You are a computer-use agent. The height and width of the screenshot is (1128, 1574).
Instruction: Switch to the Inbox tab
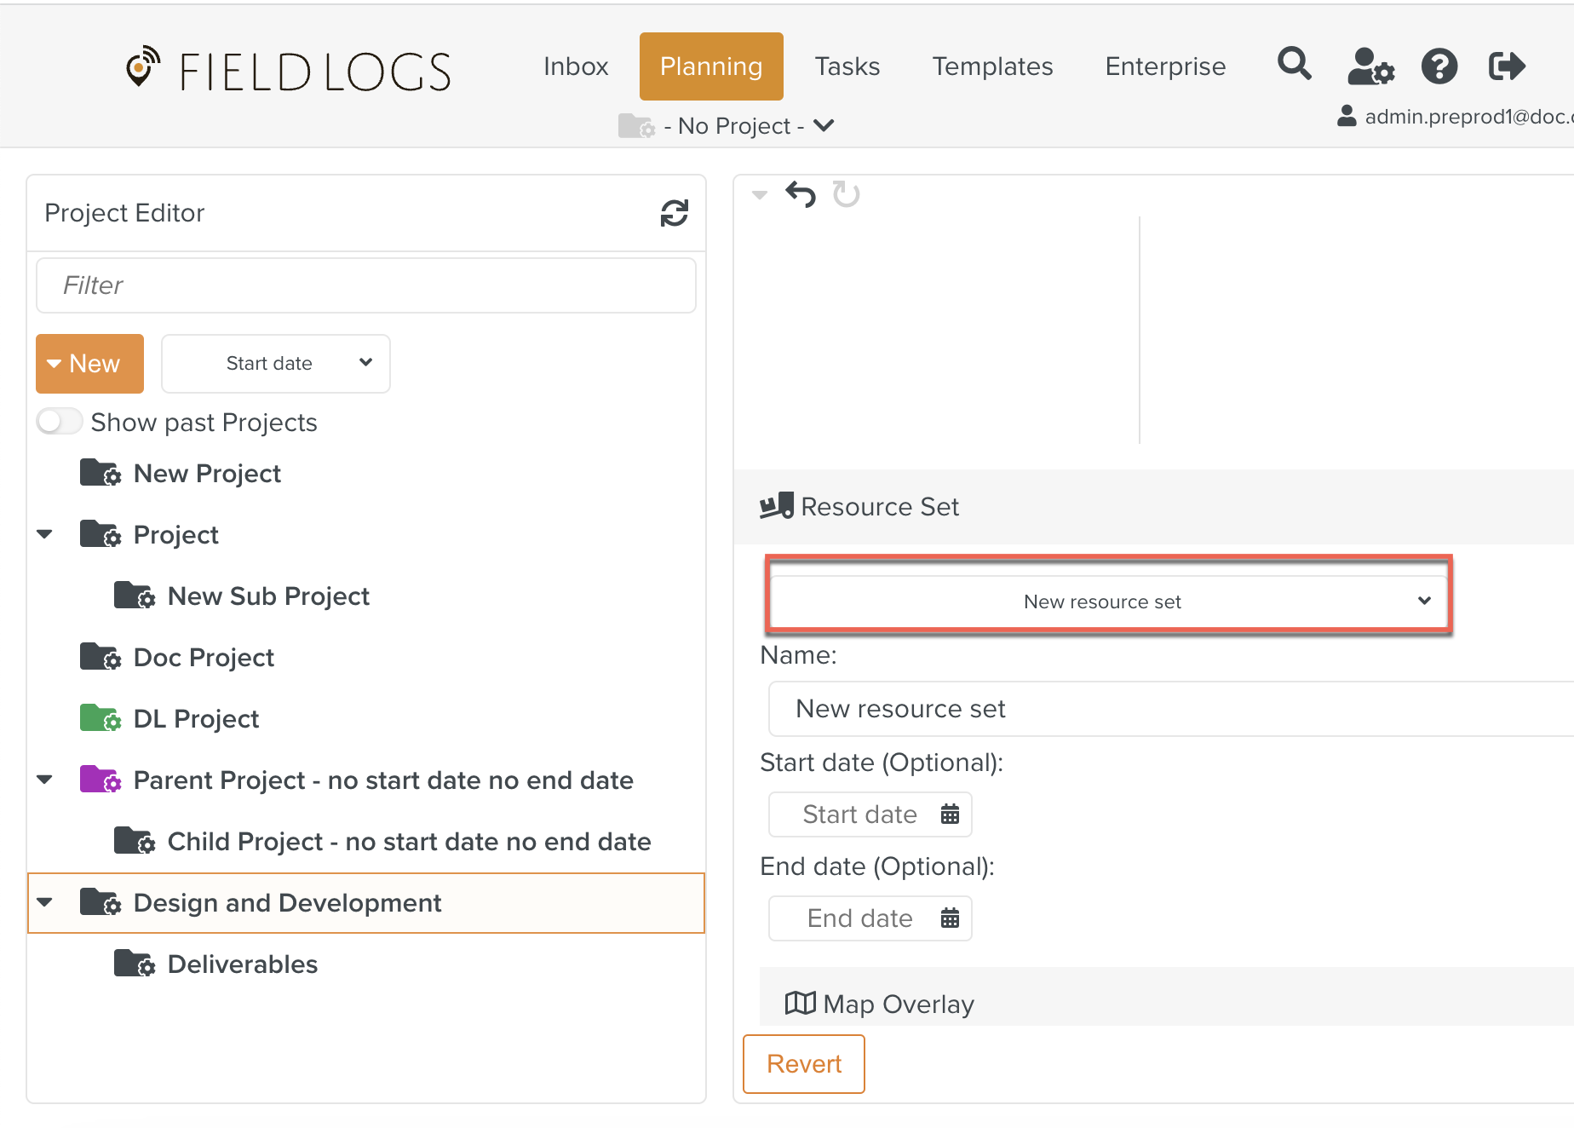click(576, 66)
